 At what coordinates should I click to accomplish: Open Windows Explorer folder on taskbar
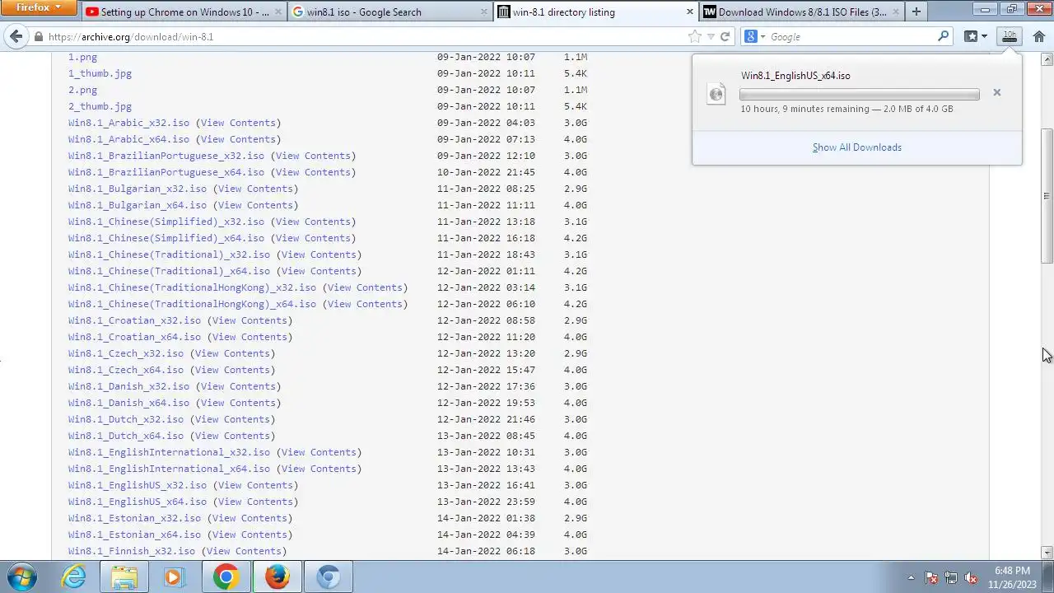coord(124,577)
